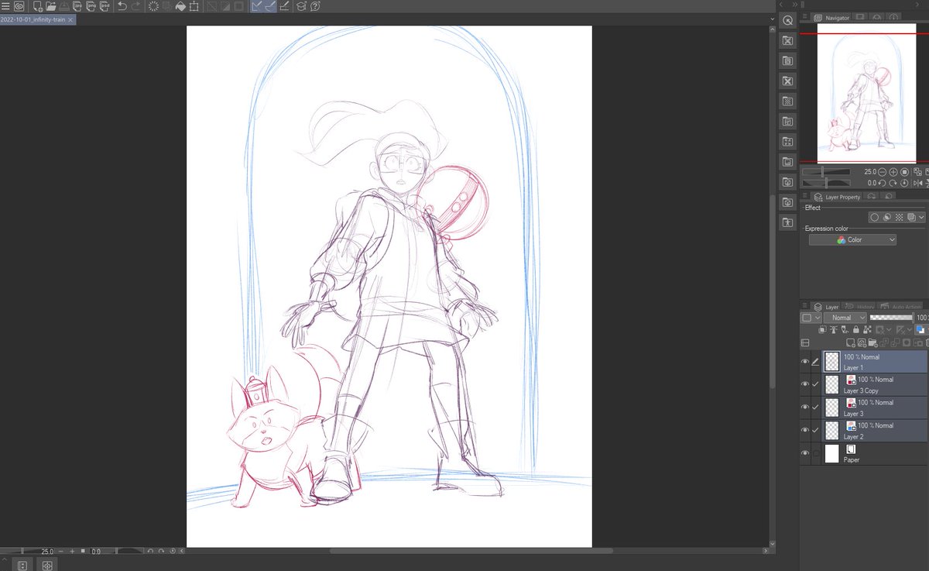Screen dimensions: 929x571
Task: Export as JPG from toolbar
Action: tap(78, 6)
